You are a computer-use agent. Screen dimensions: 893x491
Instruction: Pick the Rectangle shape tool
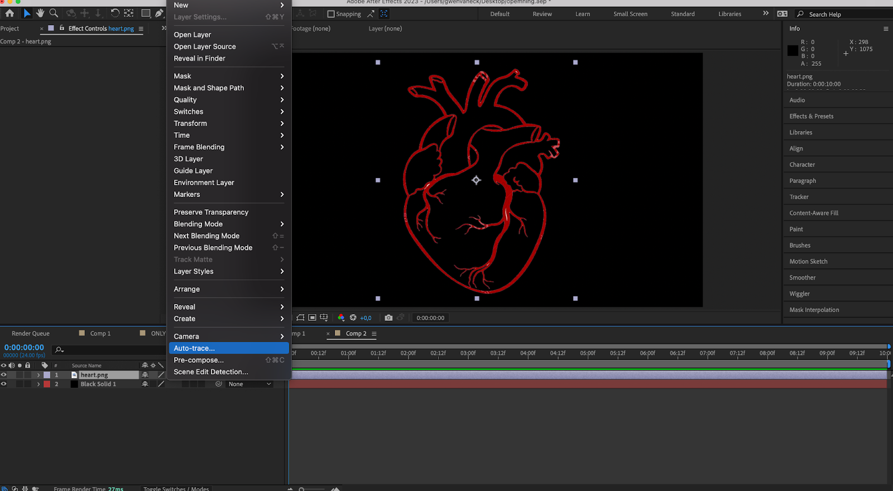click(146, 13)
